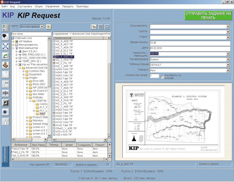Click the invert black/white square icon

[6, 103]
